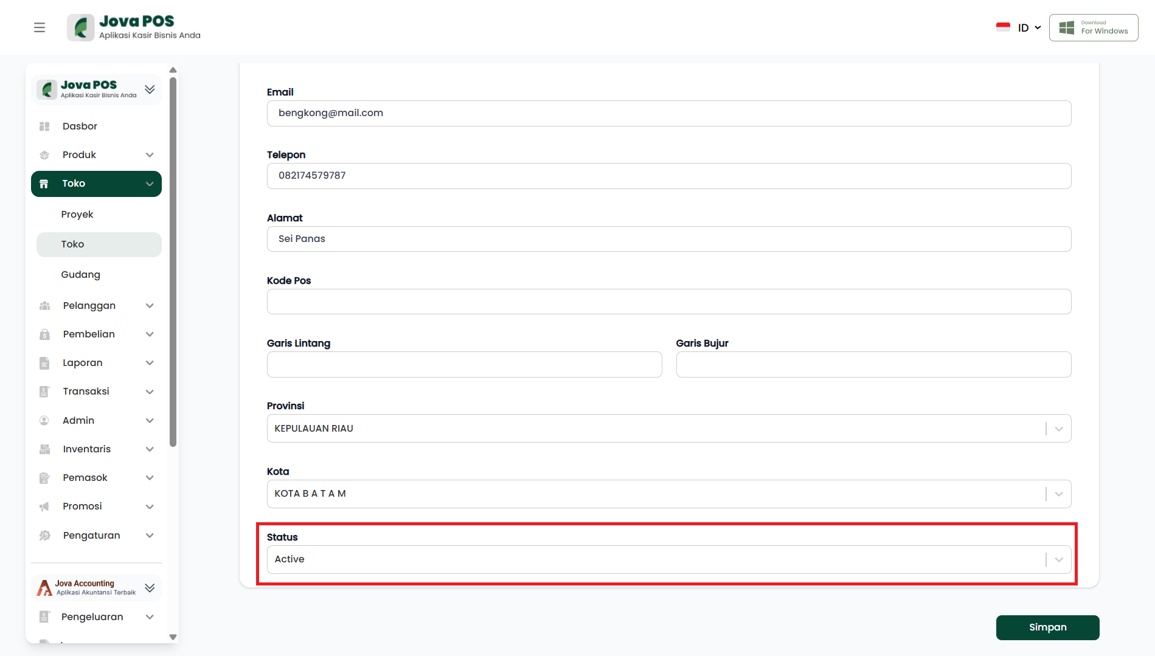Click the Laporan document icon

[44, 363]
